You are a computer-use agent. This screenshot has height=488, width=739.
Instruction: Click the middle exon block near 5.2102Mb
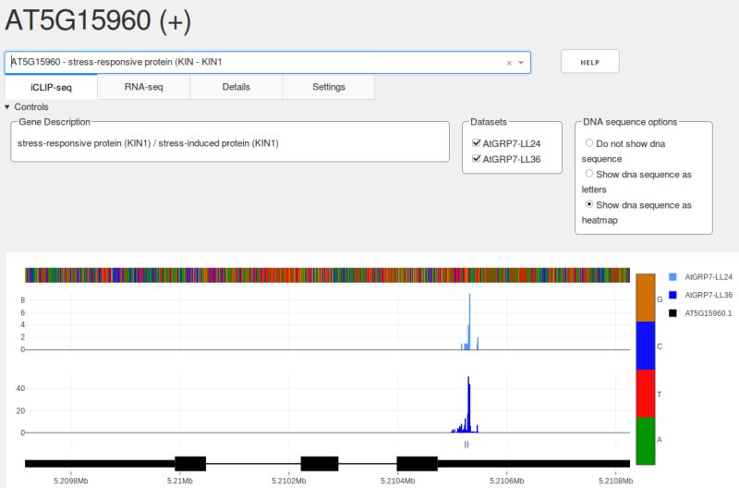click(320, 463)
